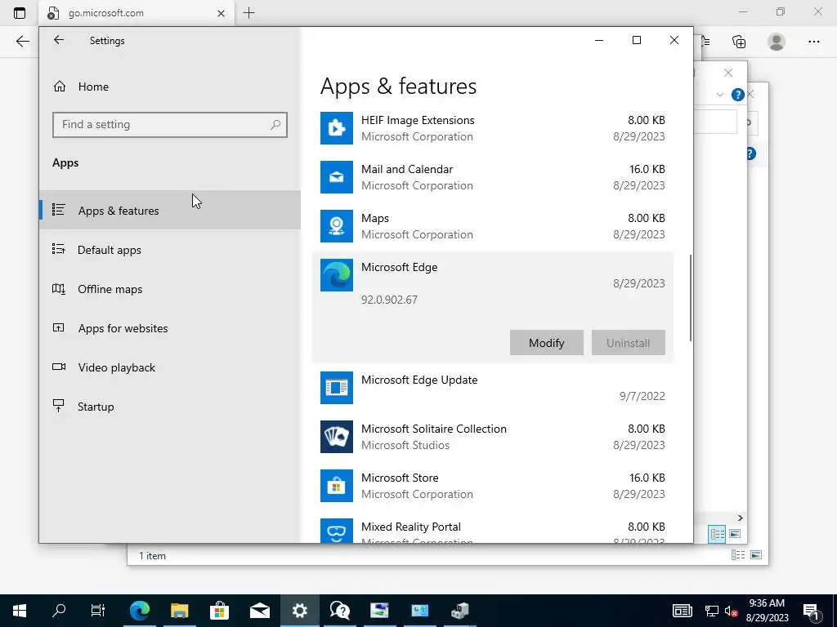Open Microsoft Store from taskbar
This screenshot has width=837, height=627.
tap(219, 611)
